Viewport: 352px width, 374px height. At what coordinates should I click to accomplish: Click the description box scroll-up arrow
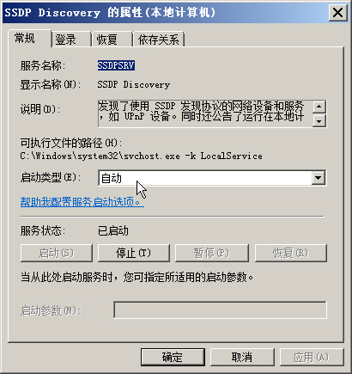[x=319, y=107]
